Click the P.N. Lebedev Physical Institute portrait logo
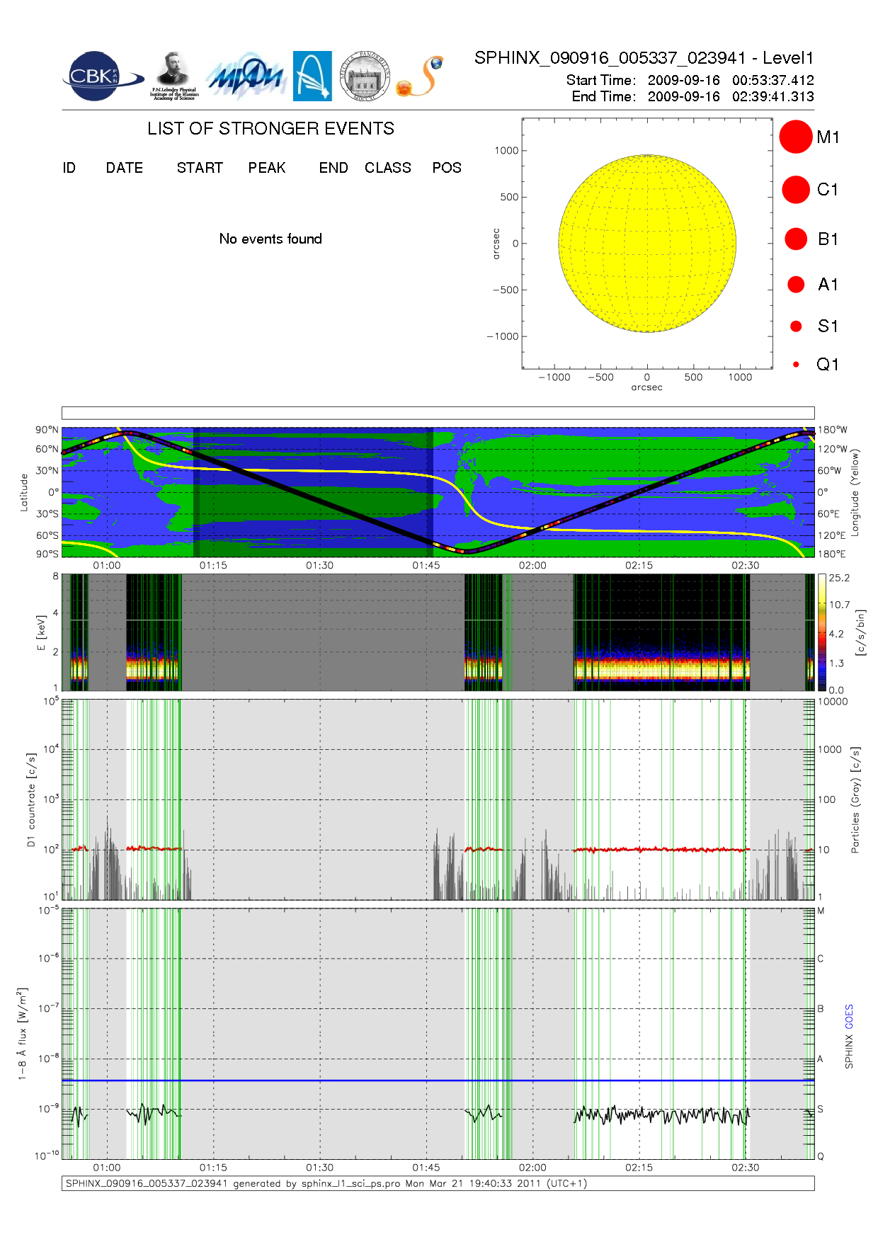This screenshot has height=1242, width=878. (173, 76)
